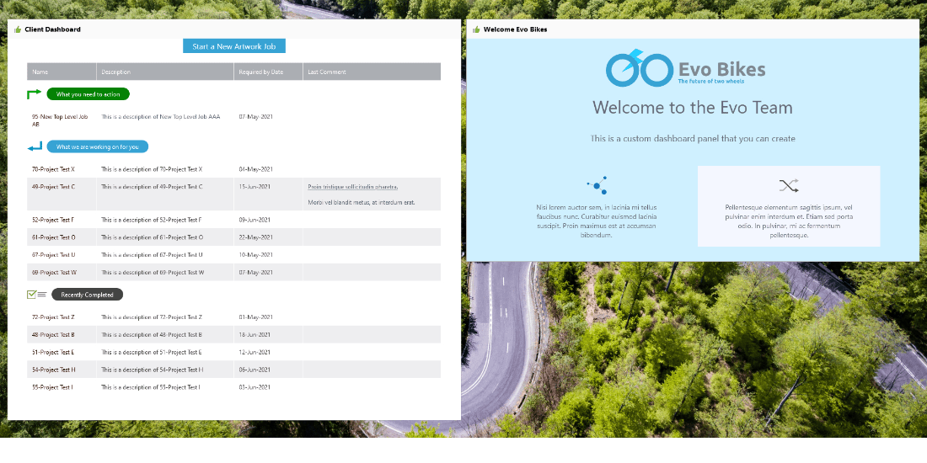The height and width of the screenshot is (463, 927).
Task: Click comment Morbi vel blandit metus
Action: [x=362, y=202]
